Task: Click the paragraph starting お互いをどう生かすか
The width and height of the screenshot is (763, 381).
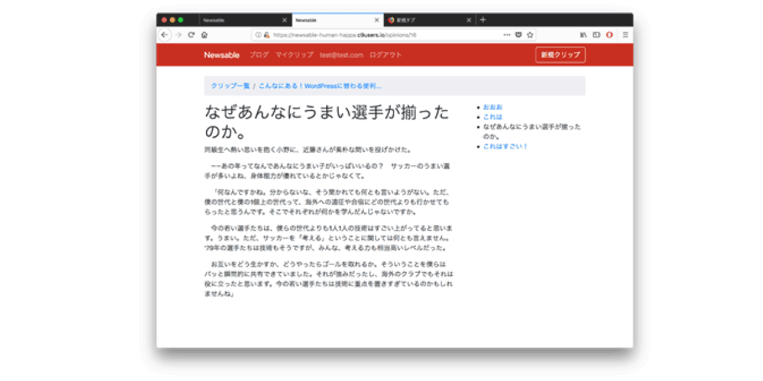Action: [328, 279]
